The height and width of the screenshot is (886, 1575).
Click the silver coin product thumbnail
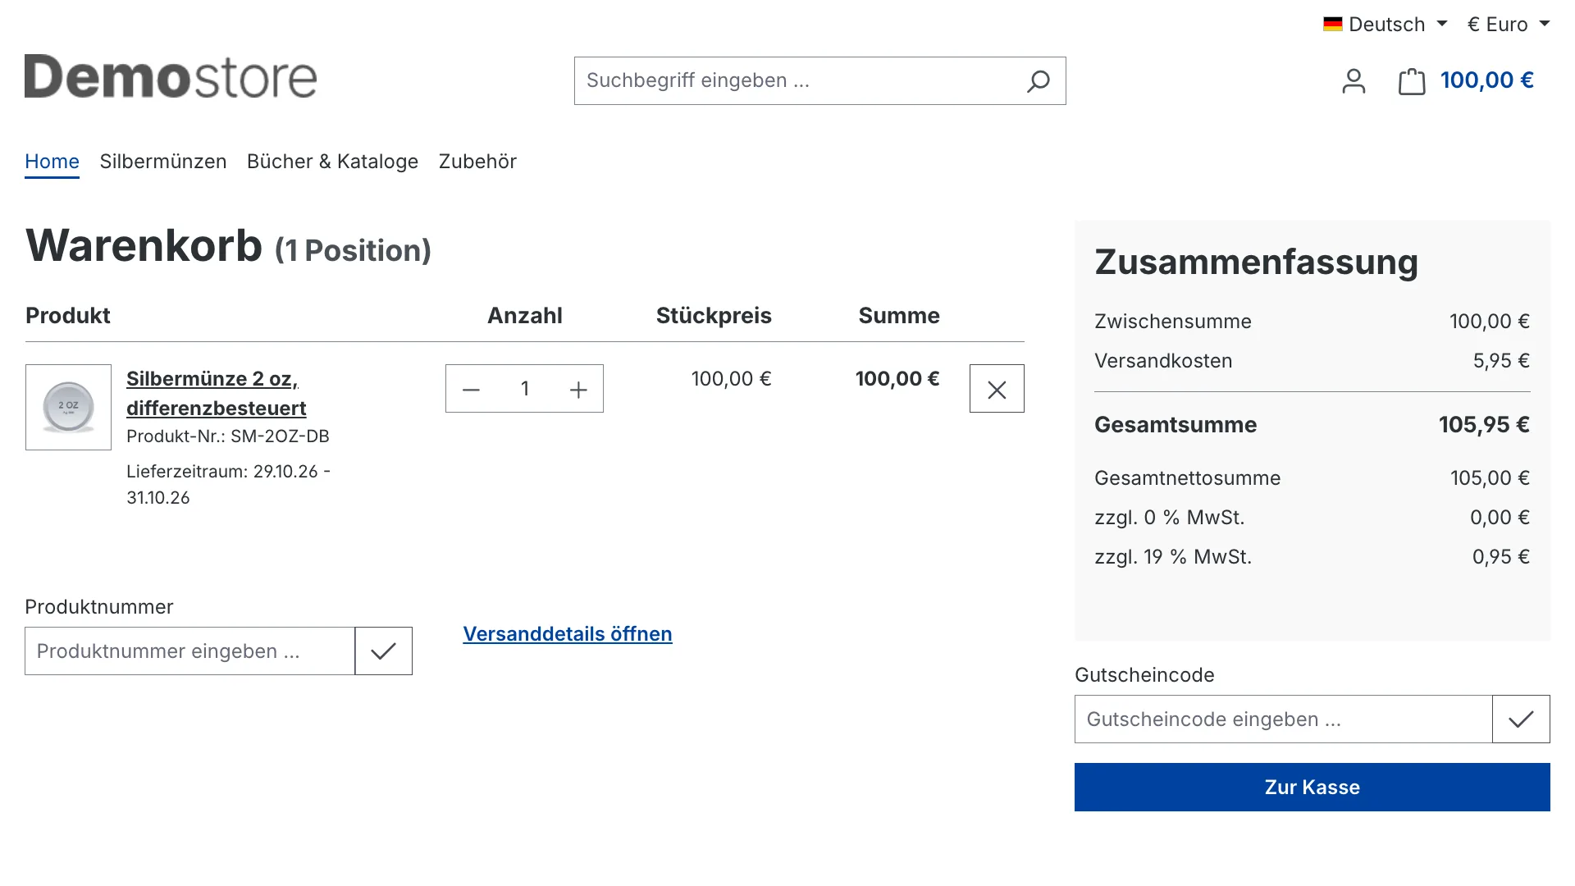click(x=68, y=408)
